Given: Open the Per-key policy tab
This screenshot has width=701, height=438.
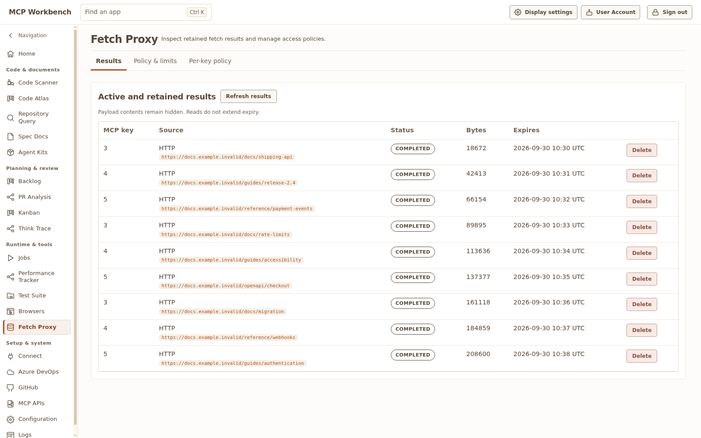Looking at the screenshot, I should tap(210, 61).
